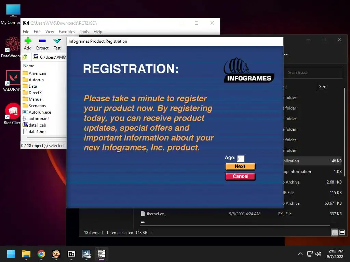The image size is (350, 262).
Task: Open the clock and date flyout
Action: 335,254
